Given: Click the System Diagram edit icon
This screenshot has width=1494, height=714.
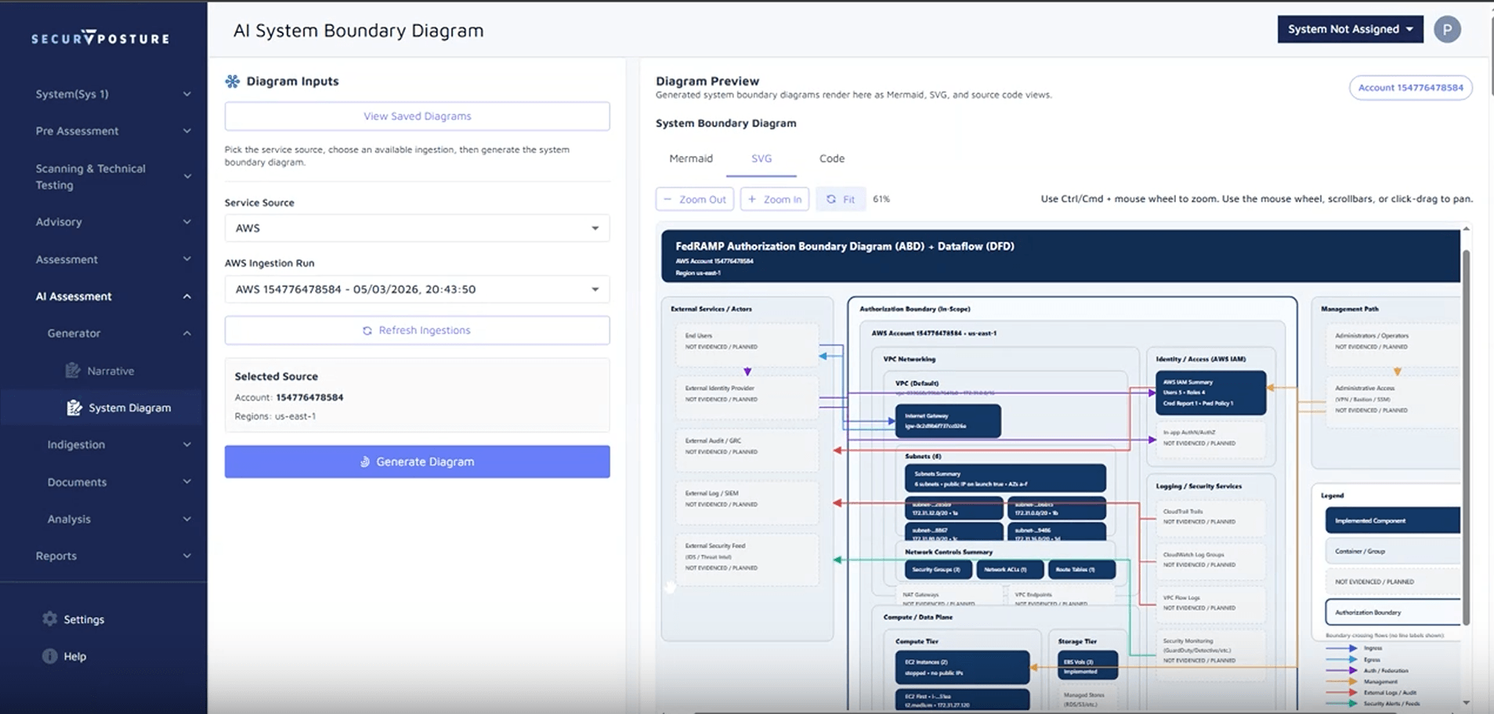Looking at the screenshot, I should 74,408.
